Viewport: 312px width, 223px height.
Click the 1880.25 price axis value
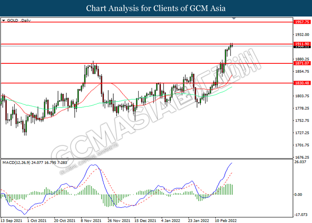click(302, 59)
